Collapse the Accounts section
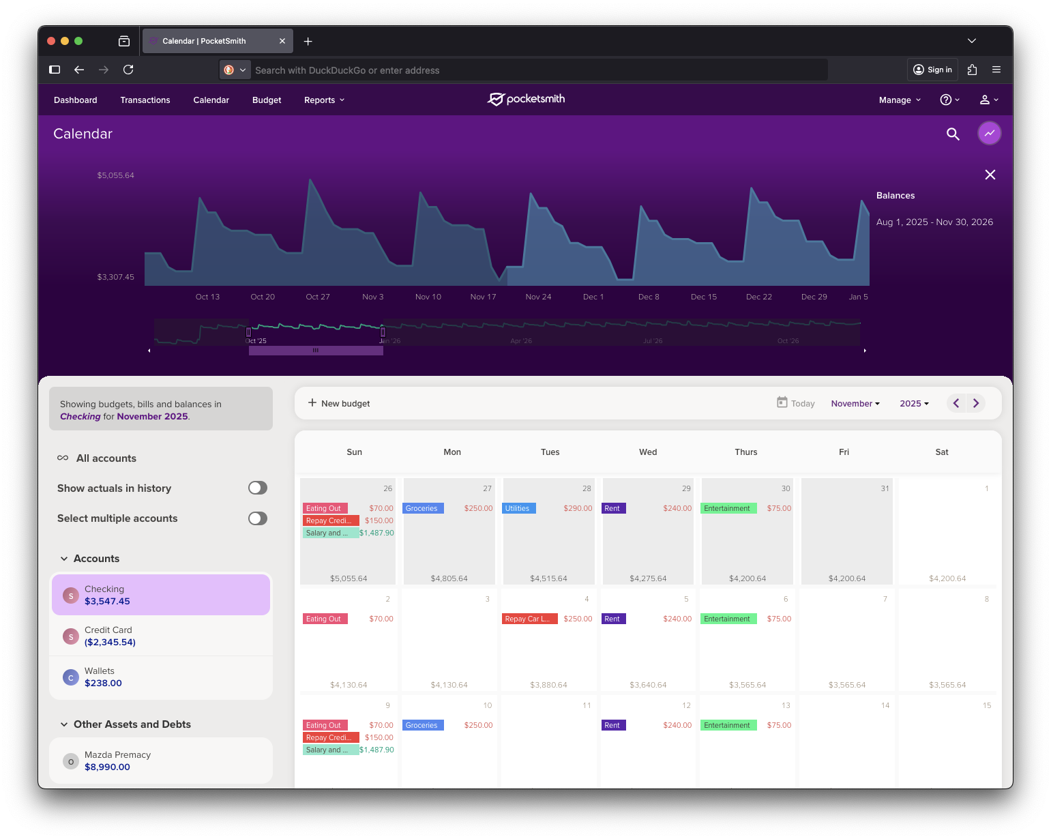 pos(64,559)
